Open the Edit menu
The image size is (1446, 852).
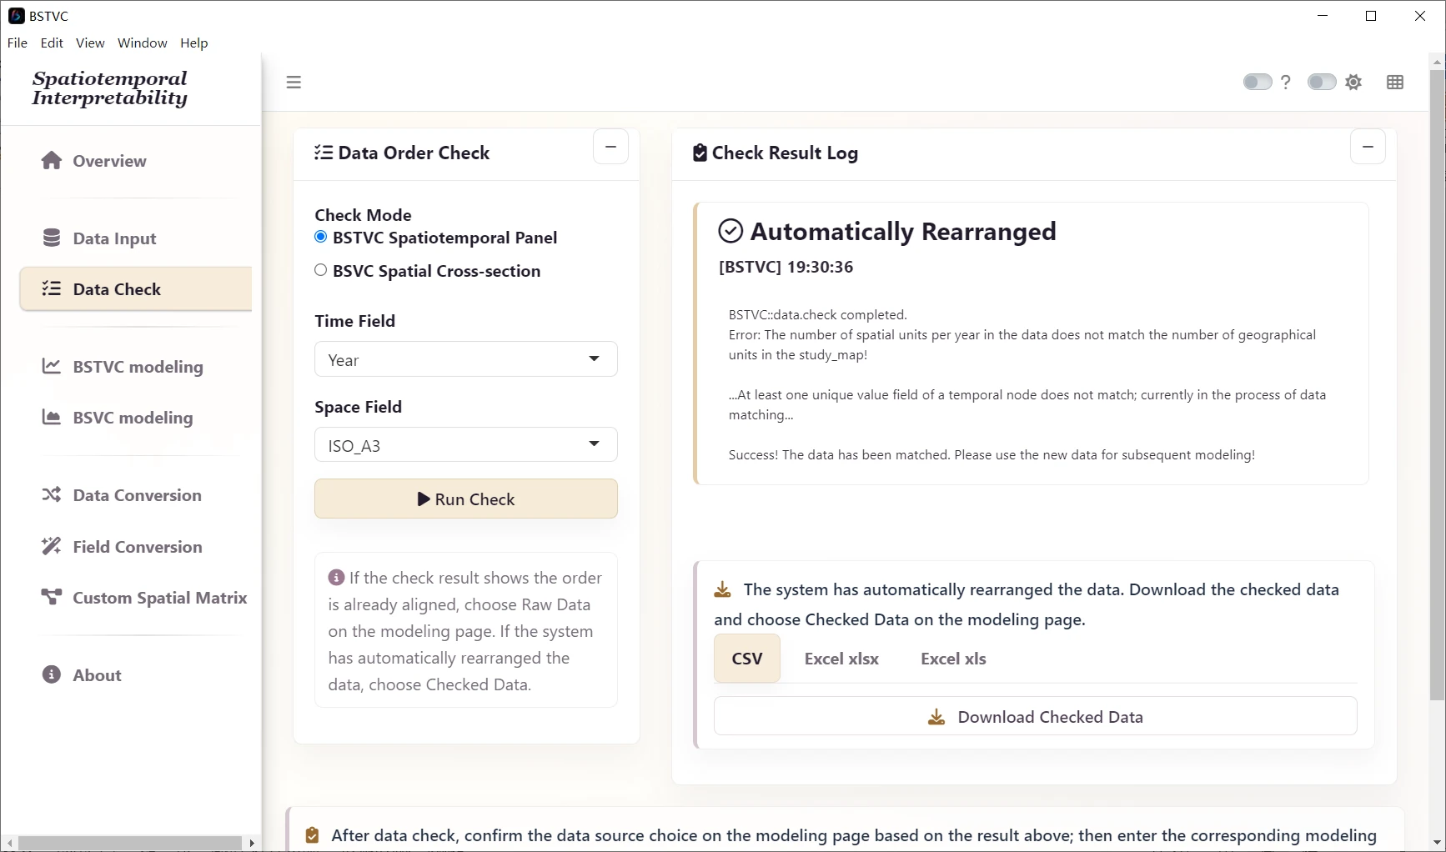click(52, 43)
